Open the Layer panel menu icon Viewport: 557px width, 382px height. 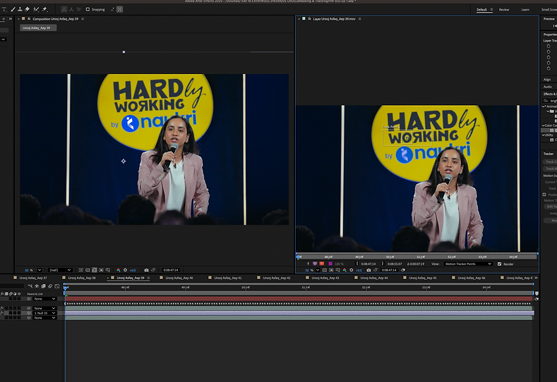tap(359, 19)
